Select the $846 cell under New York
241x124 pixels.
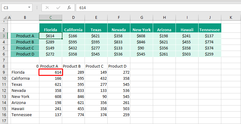coord(142,42)
